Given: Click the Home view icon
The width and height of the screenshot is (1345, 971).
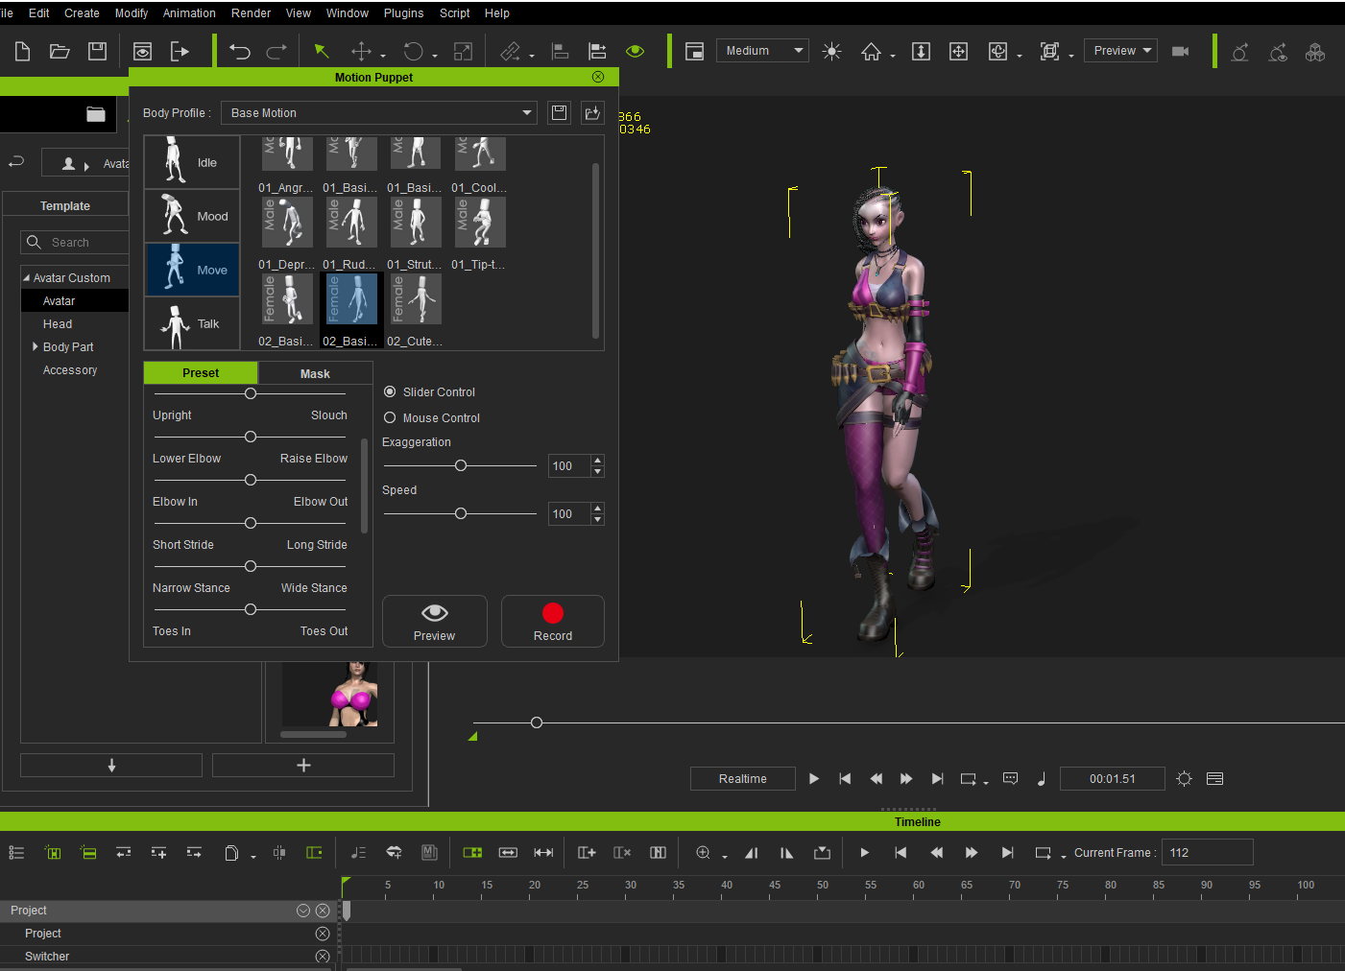Looking at the screenshot, I should (871, 52).
